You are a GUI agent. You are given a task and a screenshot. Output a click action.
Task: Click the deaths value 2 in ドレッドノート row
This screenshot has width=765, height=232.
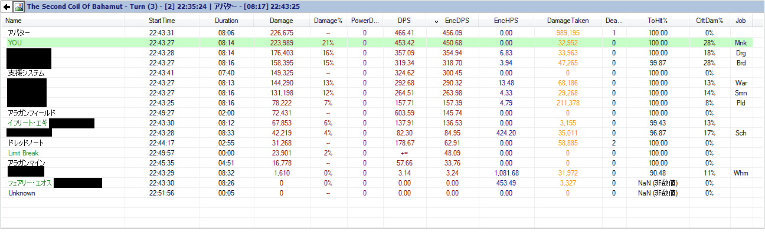tap(614, 143)
